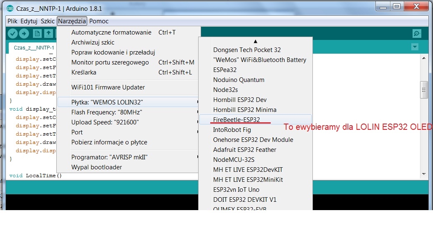Select the ESPea32 board
Screen dimensions: 433x228
255,70
